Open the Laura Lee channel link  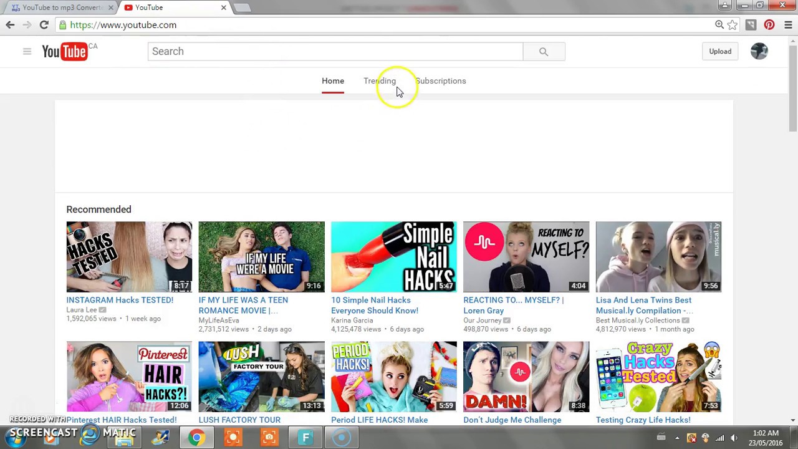[x=82, y=310]
